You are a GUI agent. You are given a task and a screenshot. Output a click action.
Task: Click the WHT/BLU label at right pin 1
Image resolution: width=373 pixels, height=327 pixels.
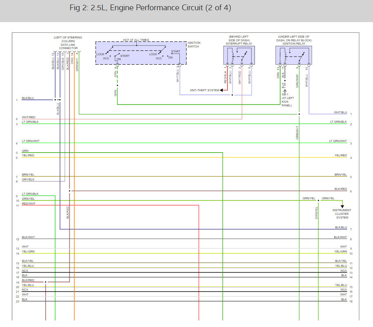tap(340, 112)
